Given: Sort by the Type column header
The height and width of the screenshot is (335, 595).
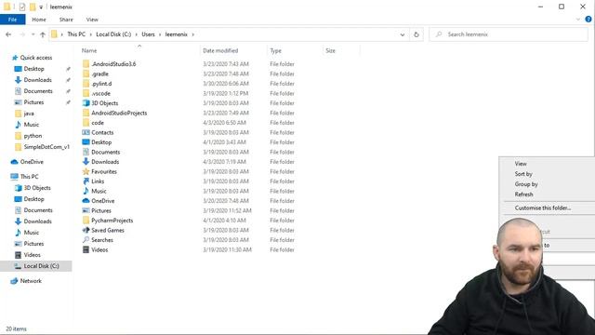Looking at the screenshot, I should tap(275, 50).
